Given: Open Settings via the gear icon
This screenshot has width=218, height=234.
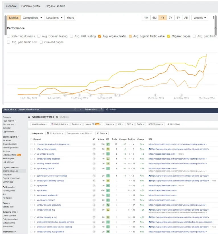Looking at the screenshot, I should click(107, 109).
